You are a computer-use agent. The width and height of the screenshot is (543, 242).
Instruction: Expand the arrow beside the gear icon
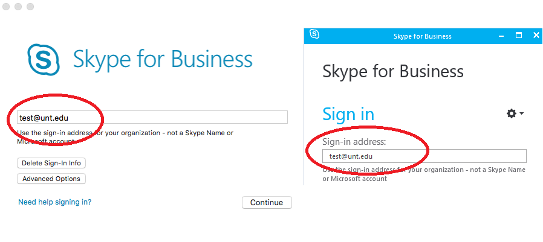pyautogui.click(x=521, y=113)
